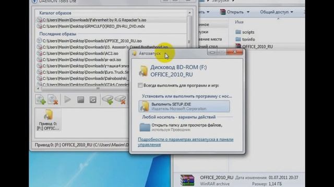Click the disc icon beside Fahrenheit by R.G Repacker's.iso
The image size is (334, 187).
pyautogui.click(x=39, y=20)
